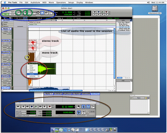Select the Pencil tool

(50, 13)
